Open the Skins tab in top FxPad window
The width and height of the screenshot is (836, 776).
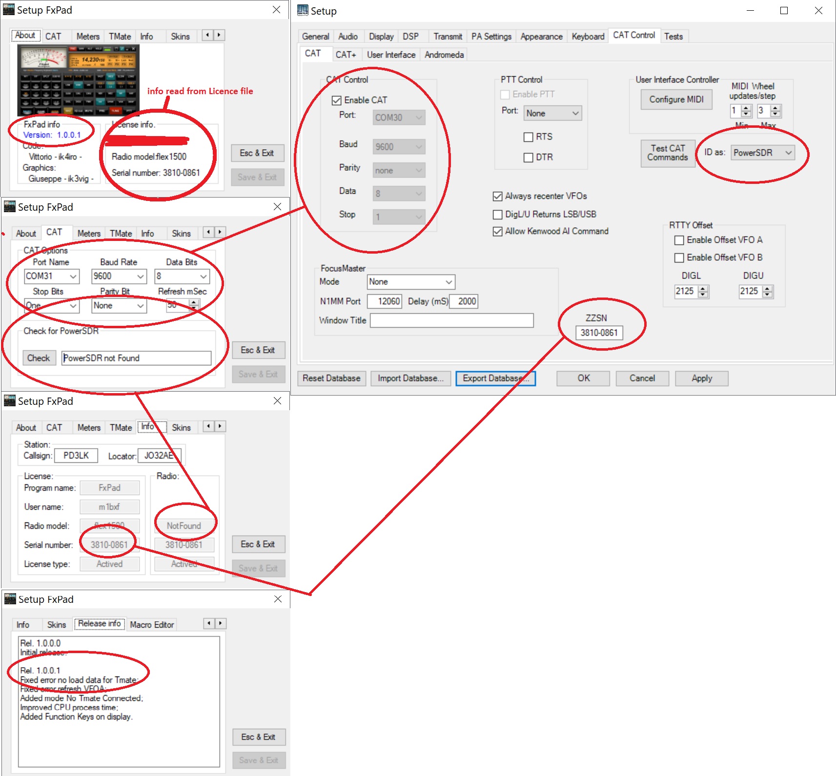180,37
